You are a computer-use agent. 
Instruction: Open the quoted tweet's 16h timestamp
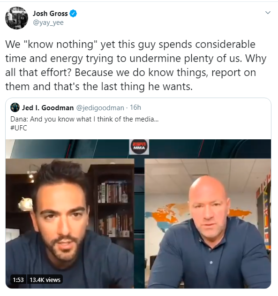(x=135, y=107)
